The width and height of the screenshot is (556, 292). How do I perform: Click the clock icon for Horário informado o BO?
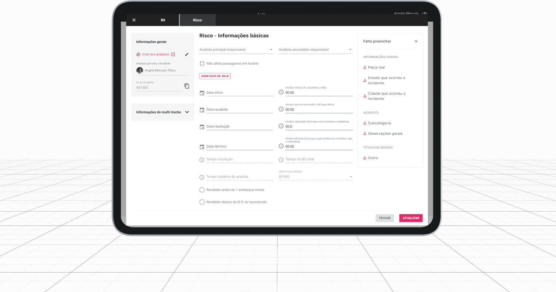(x=281, y=109)
